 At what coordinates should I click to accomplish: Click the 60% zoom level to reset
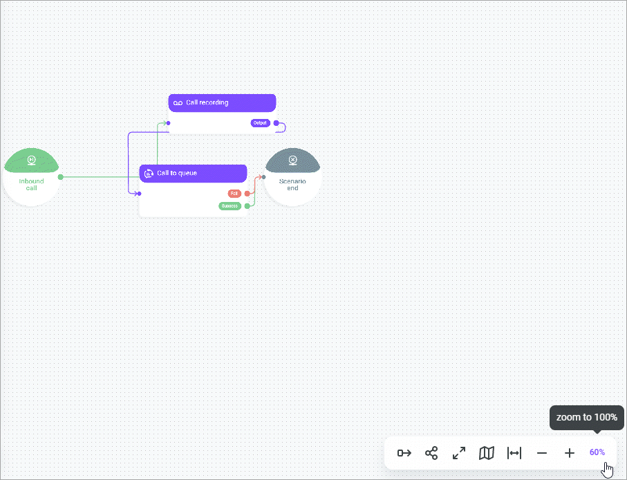(597, 452)
